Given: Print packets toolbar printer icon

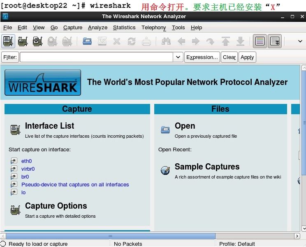Looking at the screenshot, I should [146, 41].
